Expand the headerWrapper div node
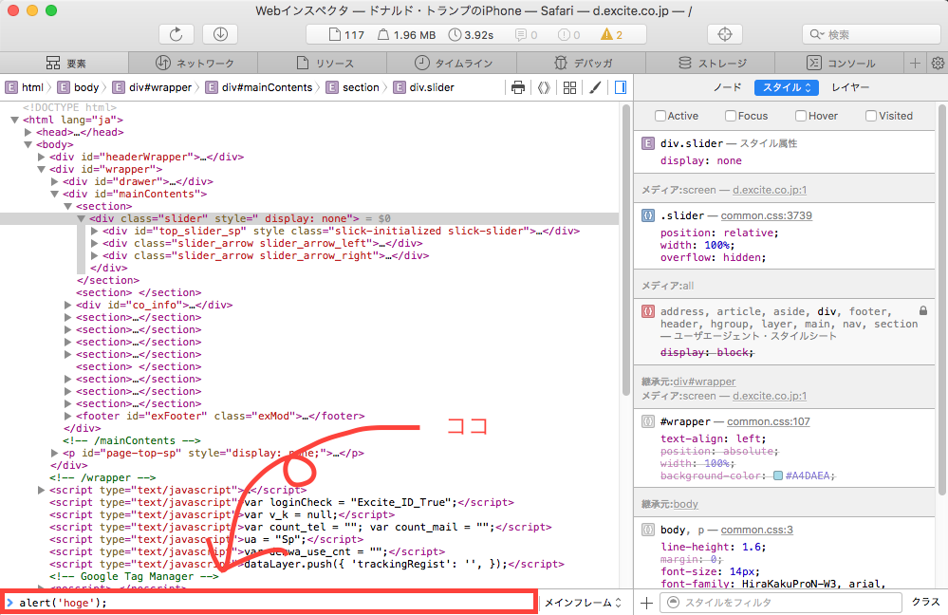 41,157
